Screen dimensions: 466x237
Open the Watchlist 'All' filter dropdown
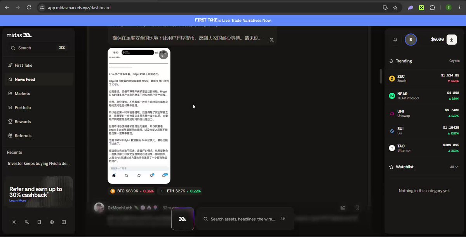pyautogui.click(x=454, y=167)
